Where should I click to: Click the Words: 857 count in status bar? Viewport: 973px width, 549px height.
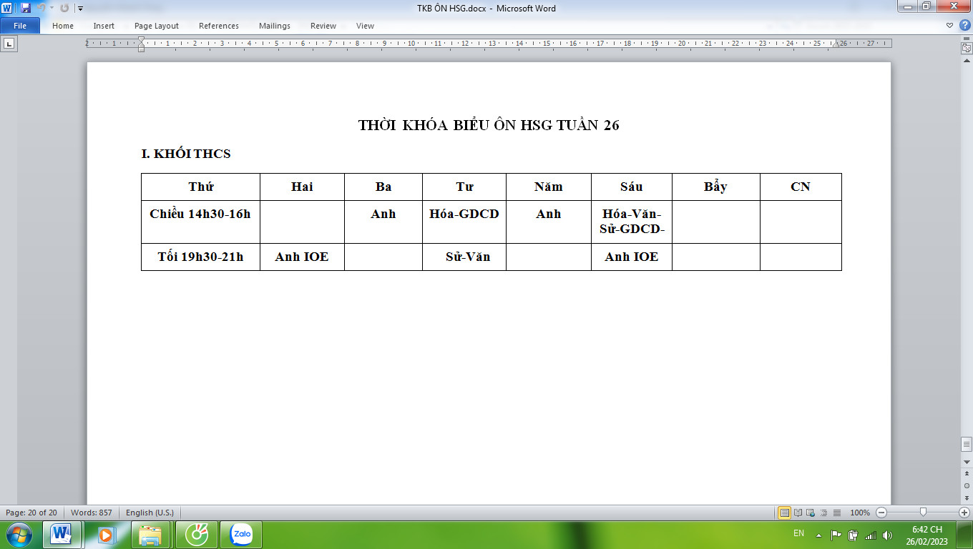tap(91, 513)
